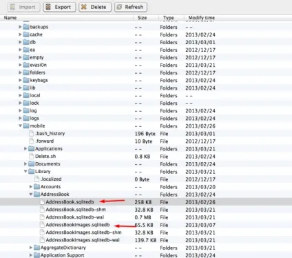
Task: Click the AddressBookImages.sqlitedb-shm file icon
Action: click(42, 232)
